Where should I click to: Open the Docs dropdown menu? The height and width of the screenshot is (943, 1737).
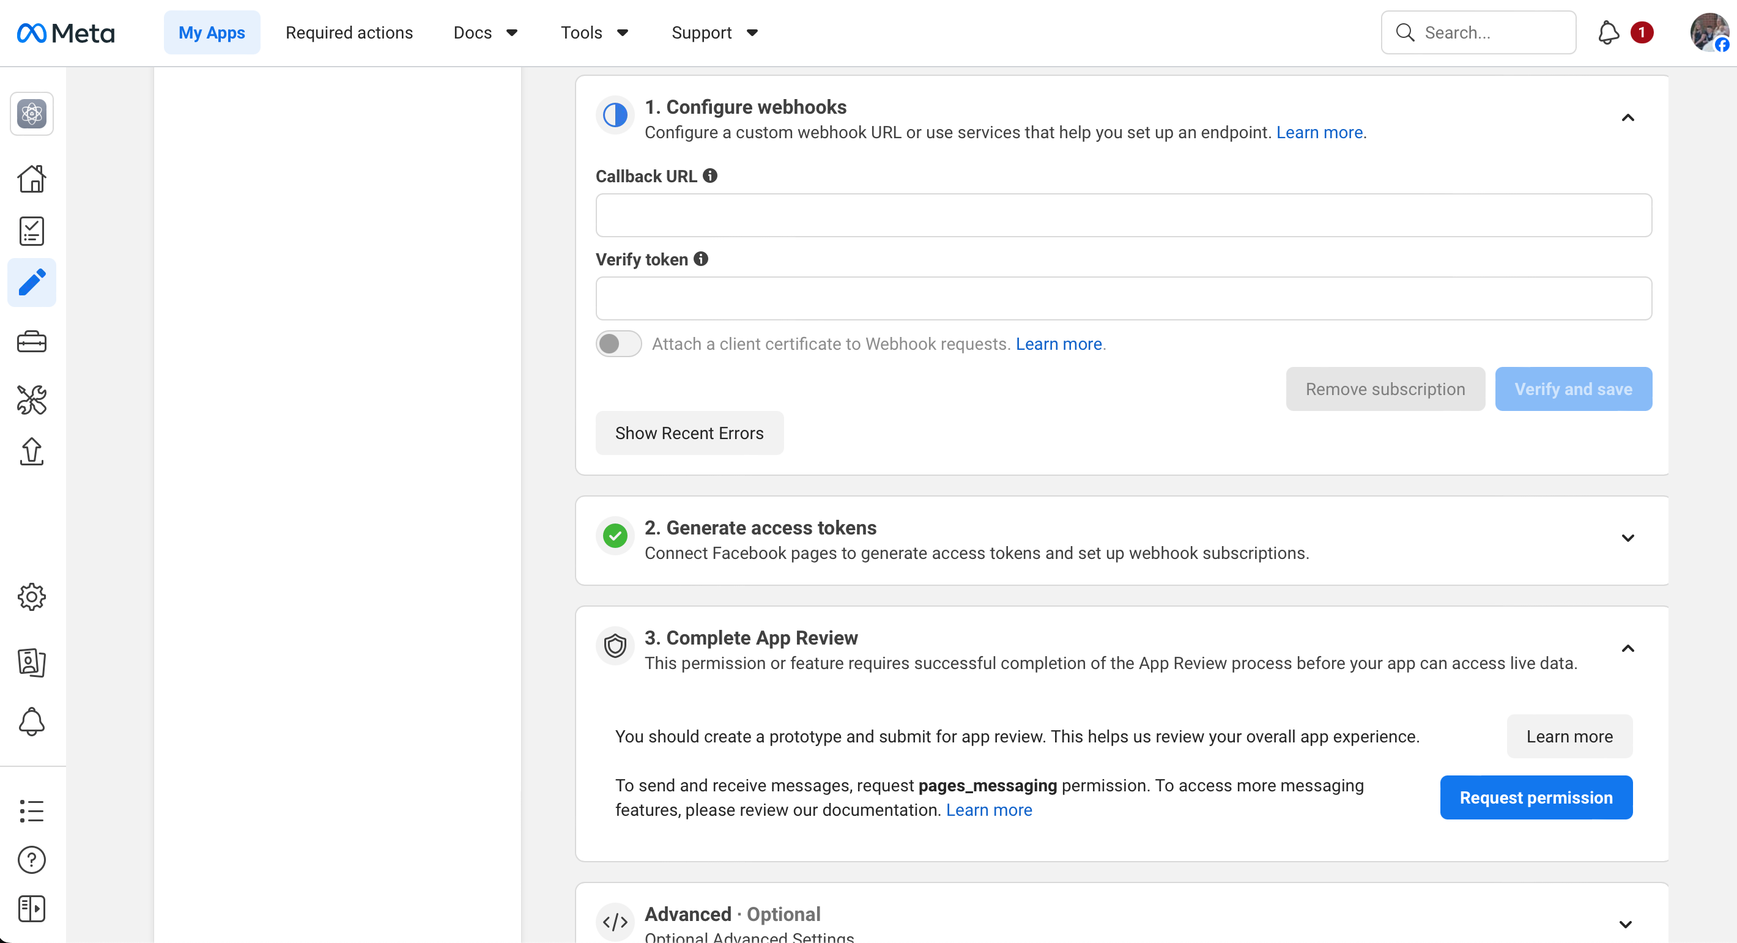(x=486, y=32)
